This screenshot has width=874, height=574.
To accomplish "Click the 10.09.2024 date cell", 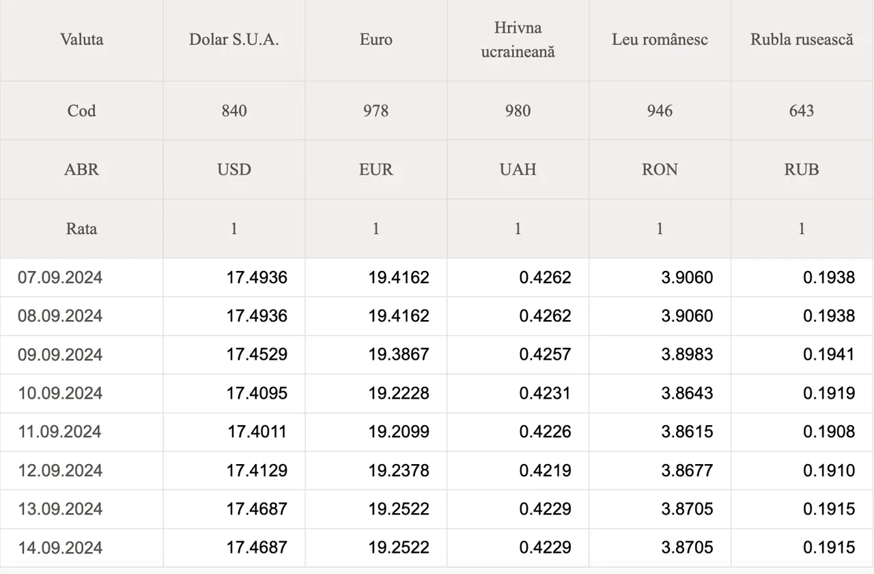I will pos(81,393).
